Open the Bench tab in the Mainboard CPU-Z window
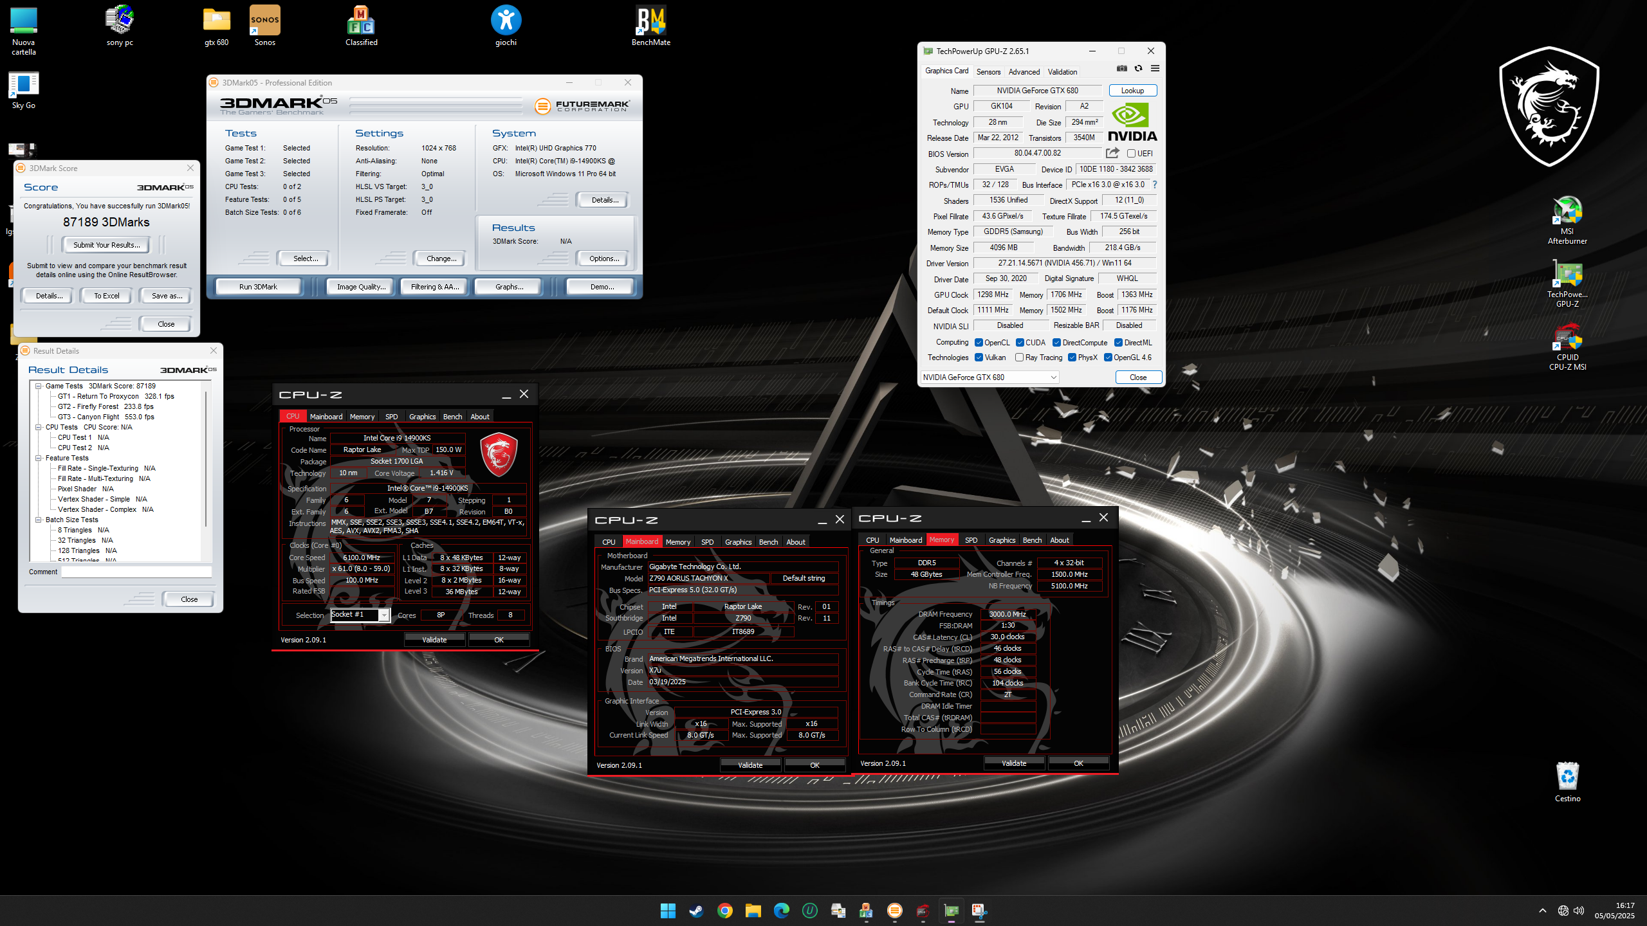The image size is (1647, 926). pyautogui.click(x=768, y=542)
